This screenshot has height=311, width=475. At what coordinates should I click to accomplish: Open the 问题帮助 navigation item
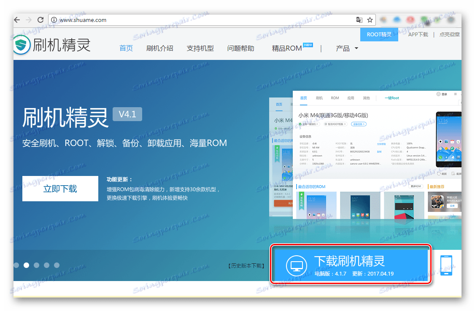241,48
